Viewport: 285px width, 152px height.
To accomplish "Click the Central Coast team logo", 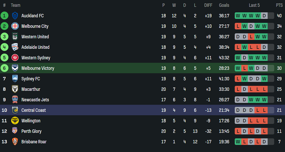I will (x=15, y=110).
